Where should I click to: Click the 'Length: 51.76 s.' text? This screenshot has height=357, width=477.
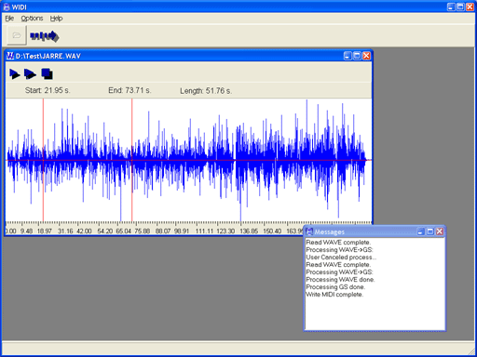click(206, 91)
